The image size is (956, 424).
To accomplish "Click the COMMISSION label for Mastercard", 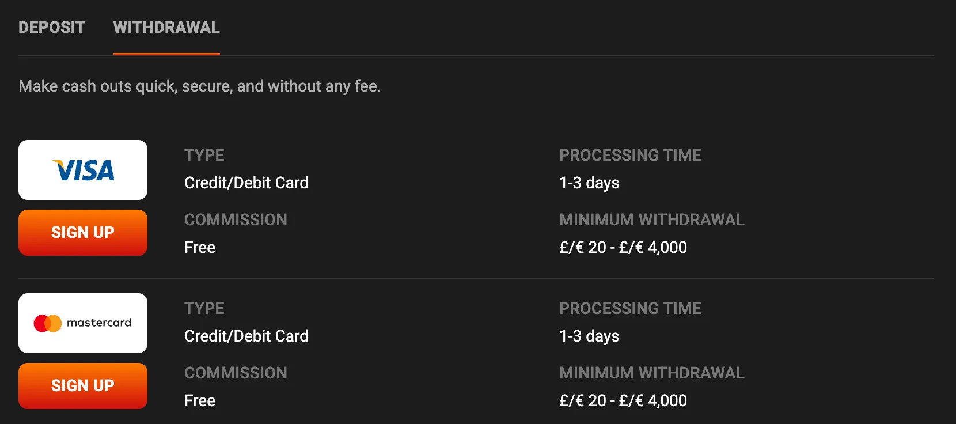I will 236,373.
